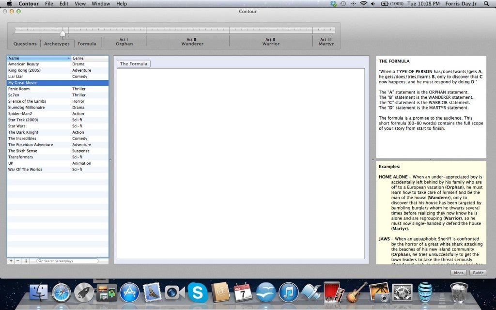Click the Ideas button
496x310 pixels.
point(458,273)
